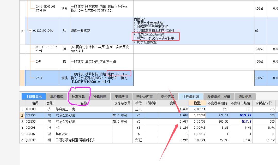Click the 项 category cell
The image size is (278, 165).
pos(65,31)
